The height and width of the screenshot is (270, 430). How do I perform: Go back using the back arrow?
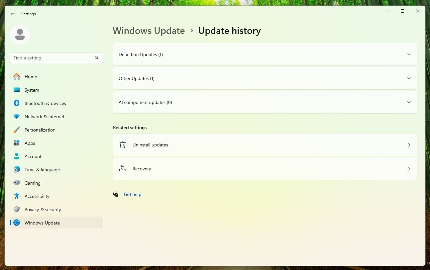tap(12, 14)
